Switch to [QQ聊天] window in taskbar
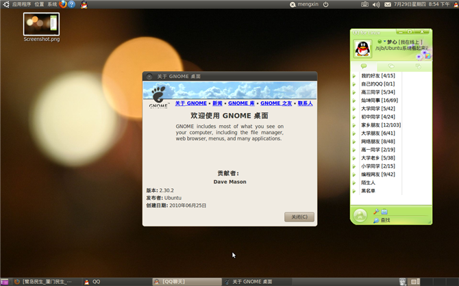 point(187,282)
